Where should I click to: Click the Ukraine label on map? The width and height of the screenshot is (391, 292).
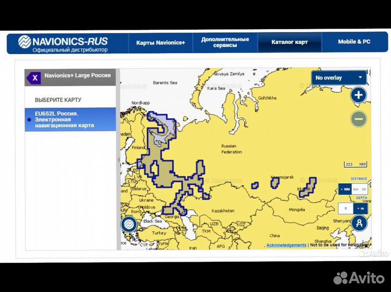point(146,200)
